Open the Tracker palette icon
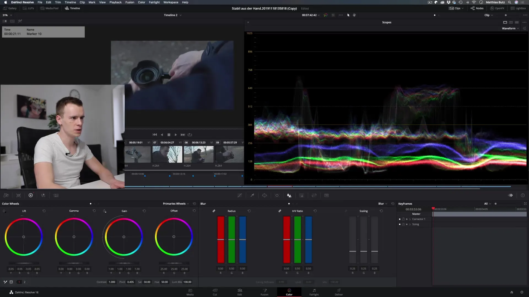The image size is (529, 297). (277, 195)
